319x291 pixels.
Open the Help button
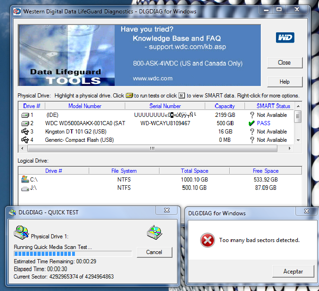tap(284, 82)
